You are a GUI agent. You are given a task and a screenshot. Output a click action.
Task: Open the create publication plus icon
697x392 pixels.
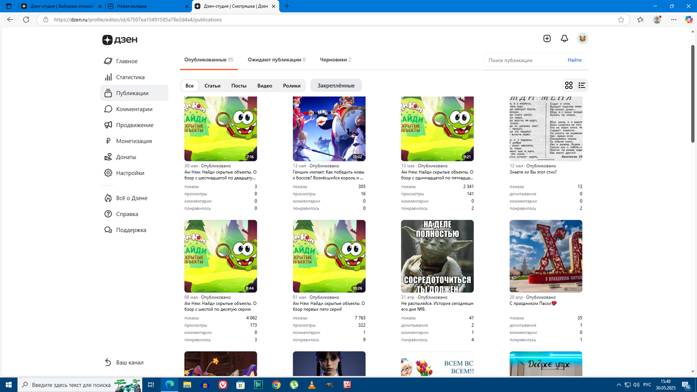[x=547, y=38]
